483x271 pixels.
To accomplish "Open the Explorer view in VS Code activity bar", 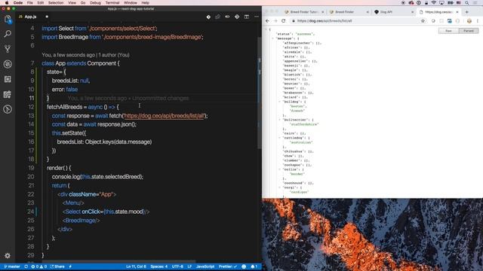I will pos(8,20).
